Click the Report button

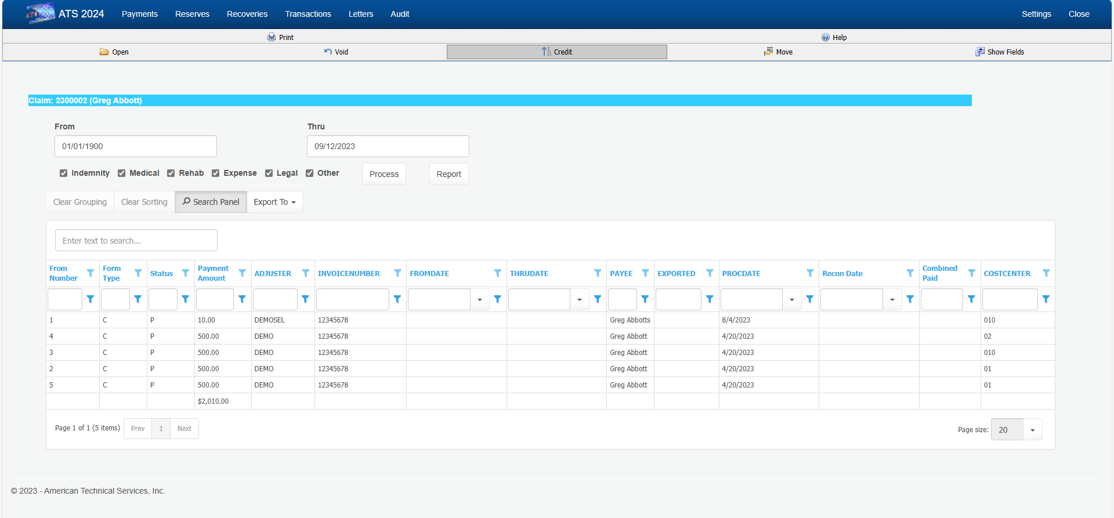(x=449, y=174)
